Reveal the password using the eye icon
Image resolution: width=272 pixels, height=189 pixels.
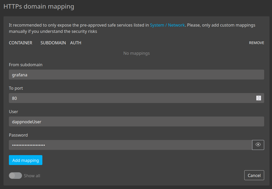coord(258,145)
